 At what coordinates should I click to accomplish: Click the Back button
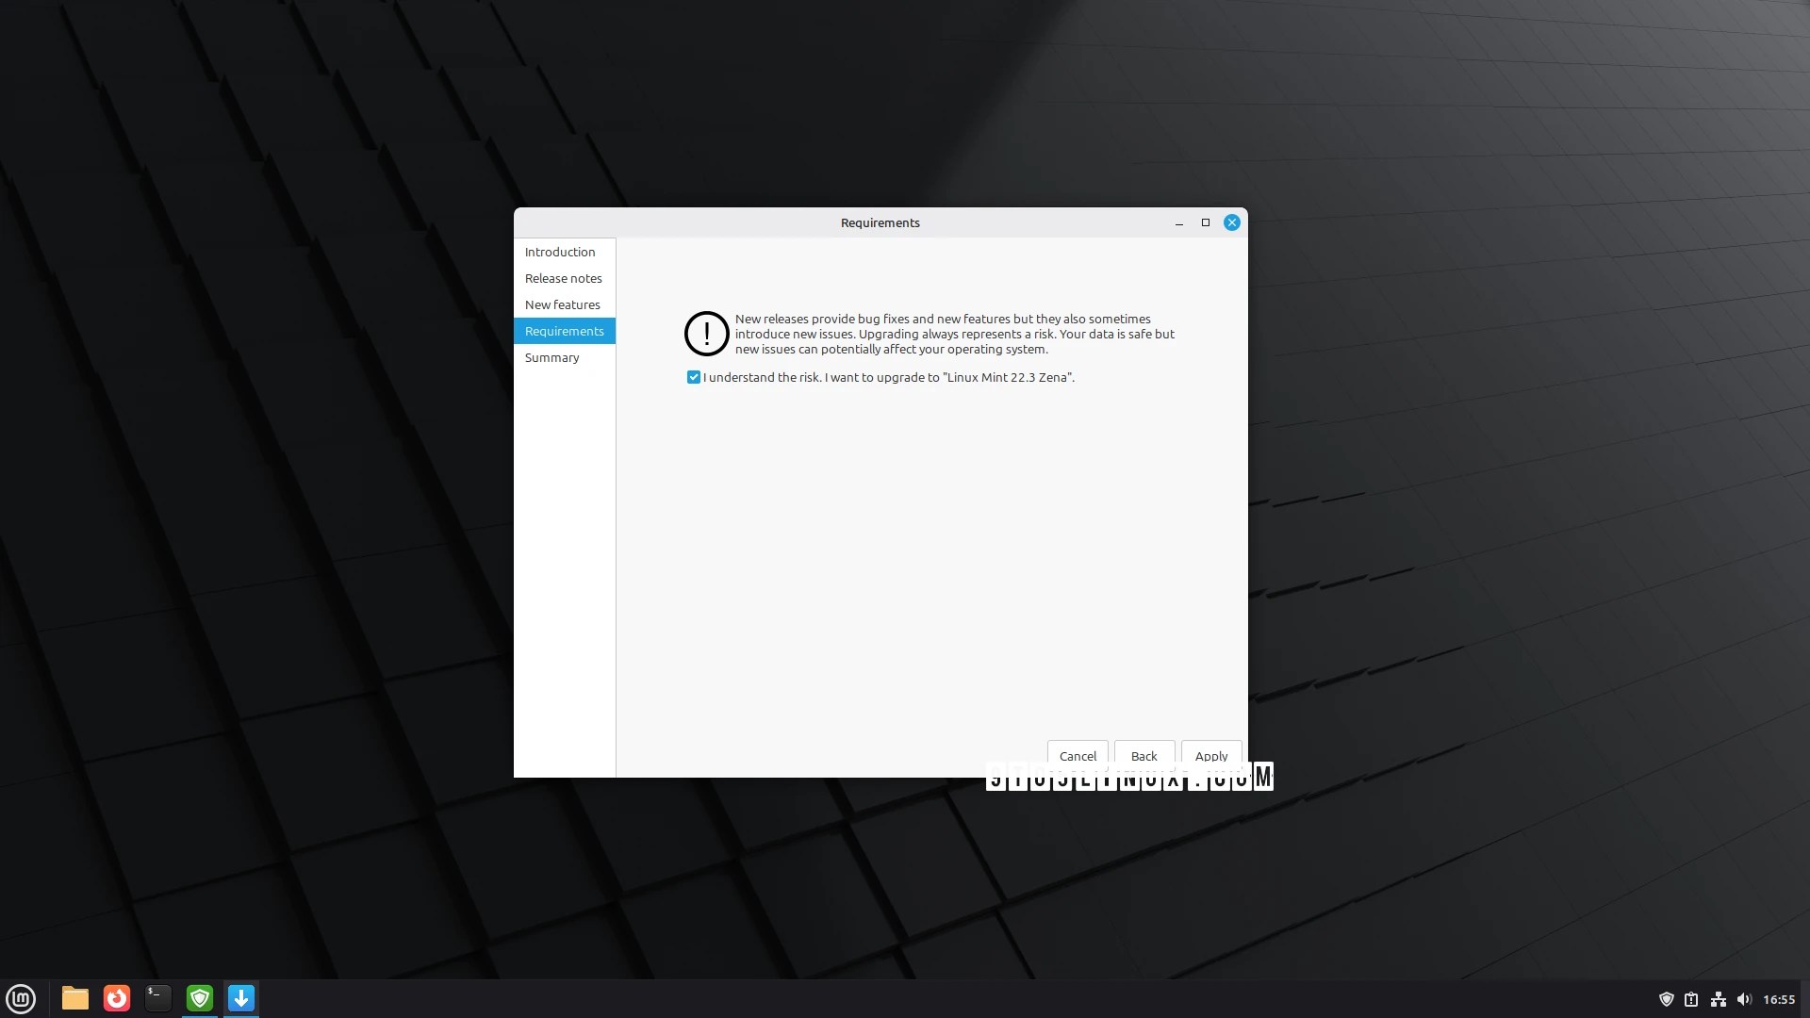[1144, 755]
